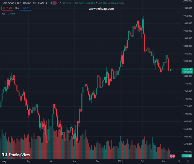The width and height of the screenshot is (194, 164).
Task: Click the green market status dot
Action: [x=51, y=3]
